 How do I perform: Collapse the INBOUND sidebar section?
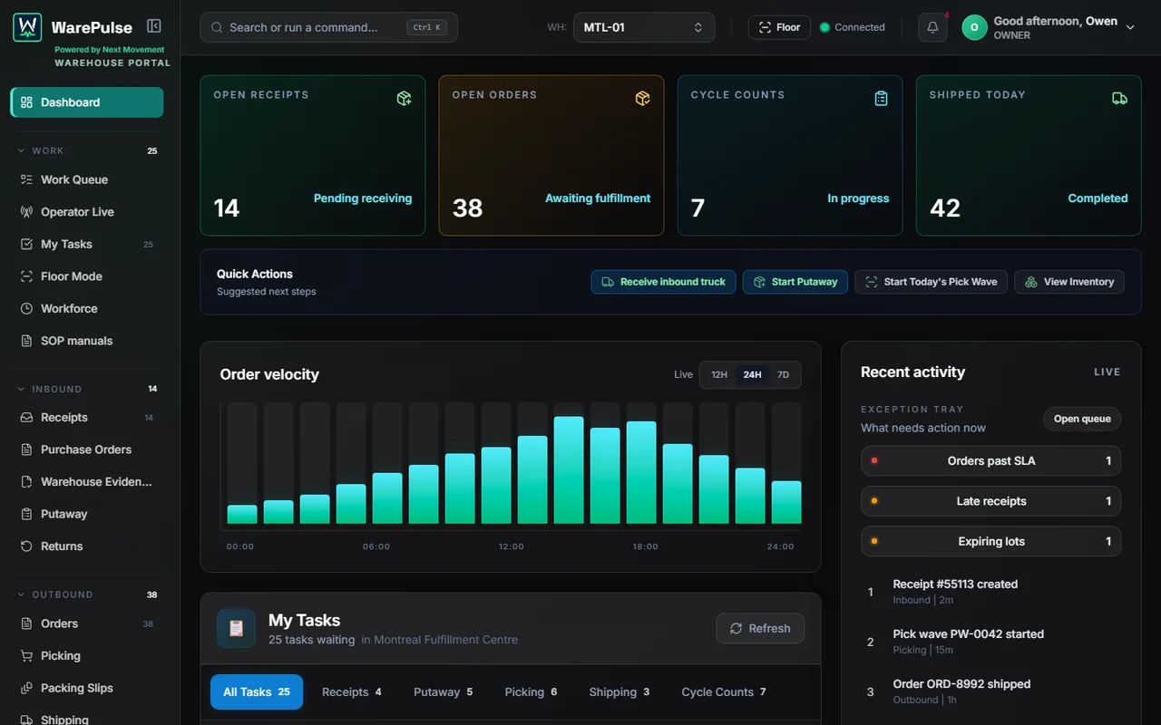click(87, 389)
